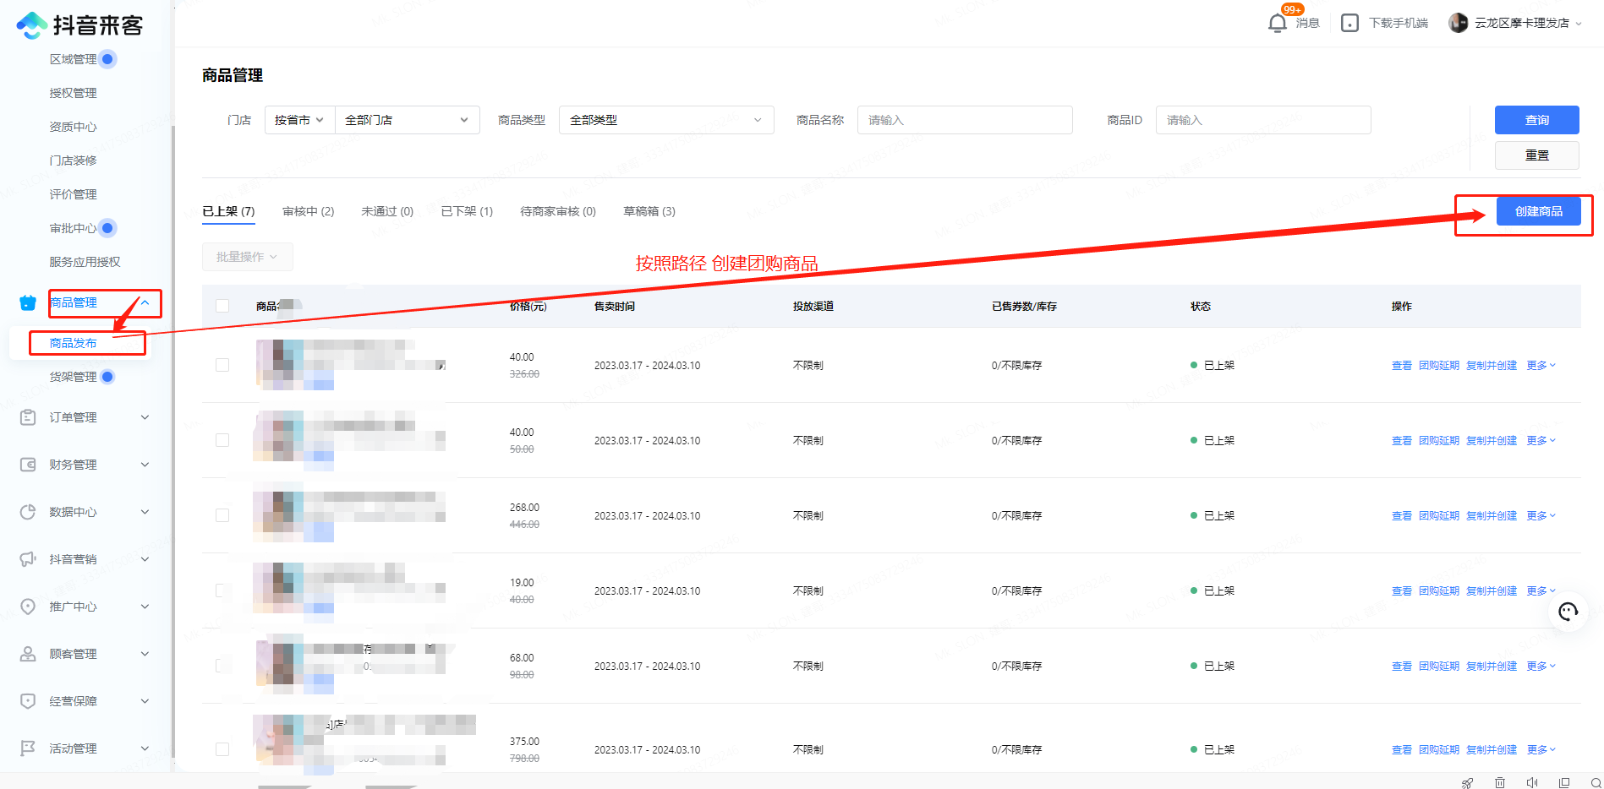Tick checkbox for the 19.00 product row
Viewport: 1604px width, 789px height.
pos(222,590)
